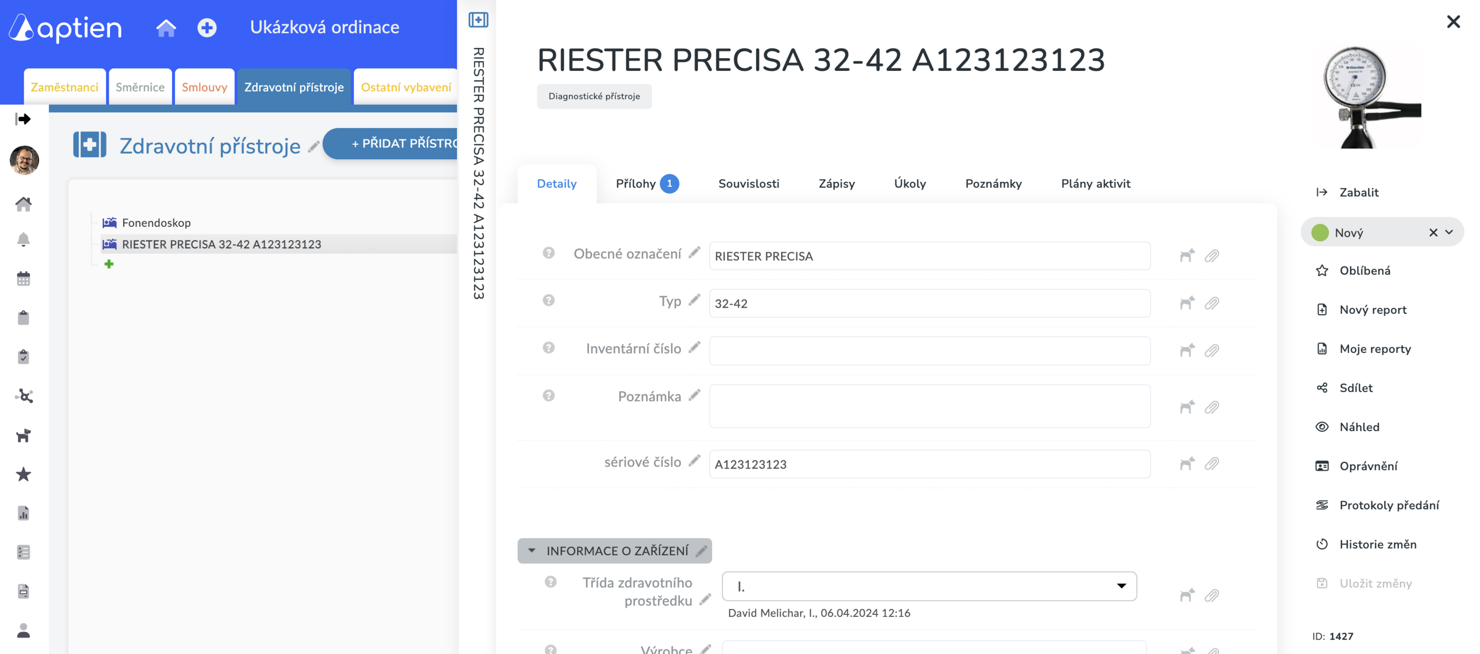Toggle Oblíbená favorite star
1480x654 pixels.
pyautogui.click(x=1322, y=270)
